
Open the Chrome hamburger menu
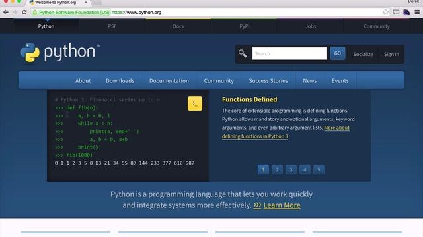coord(417,12)
